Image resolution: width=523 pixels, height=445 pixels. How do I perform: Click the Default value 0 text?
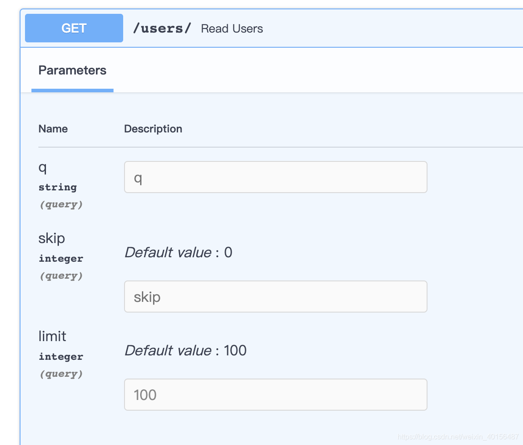coord(178,253)
